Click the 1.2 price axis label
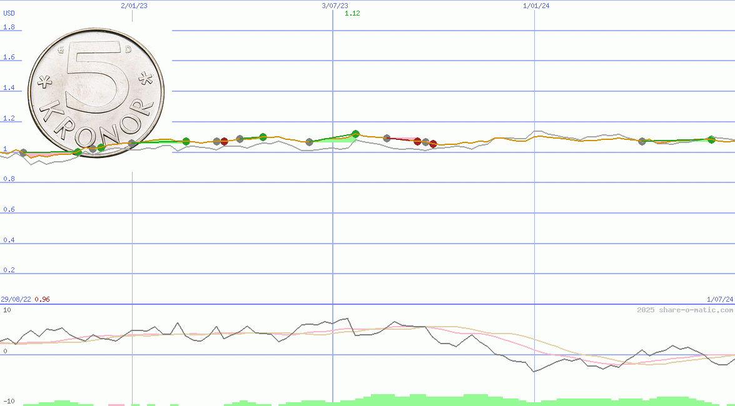This screenshot has width=735, height=406. coord(9,118)
